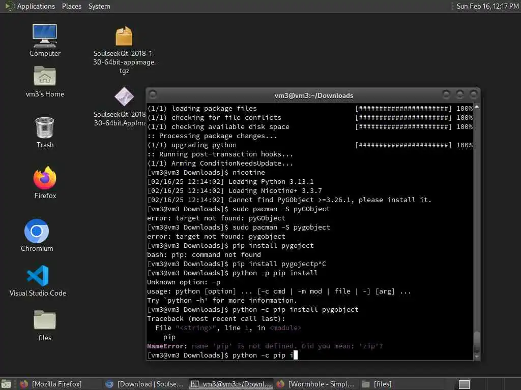
Task: Open the System menu
Action: (x=99, y=6)
